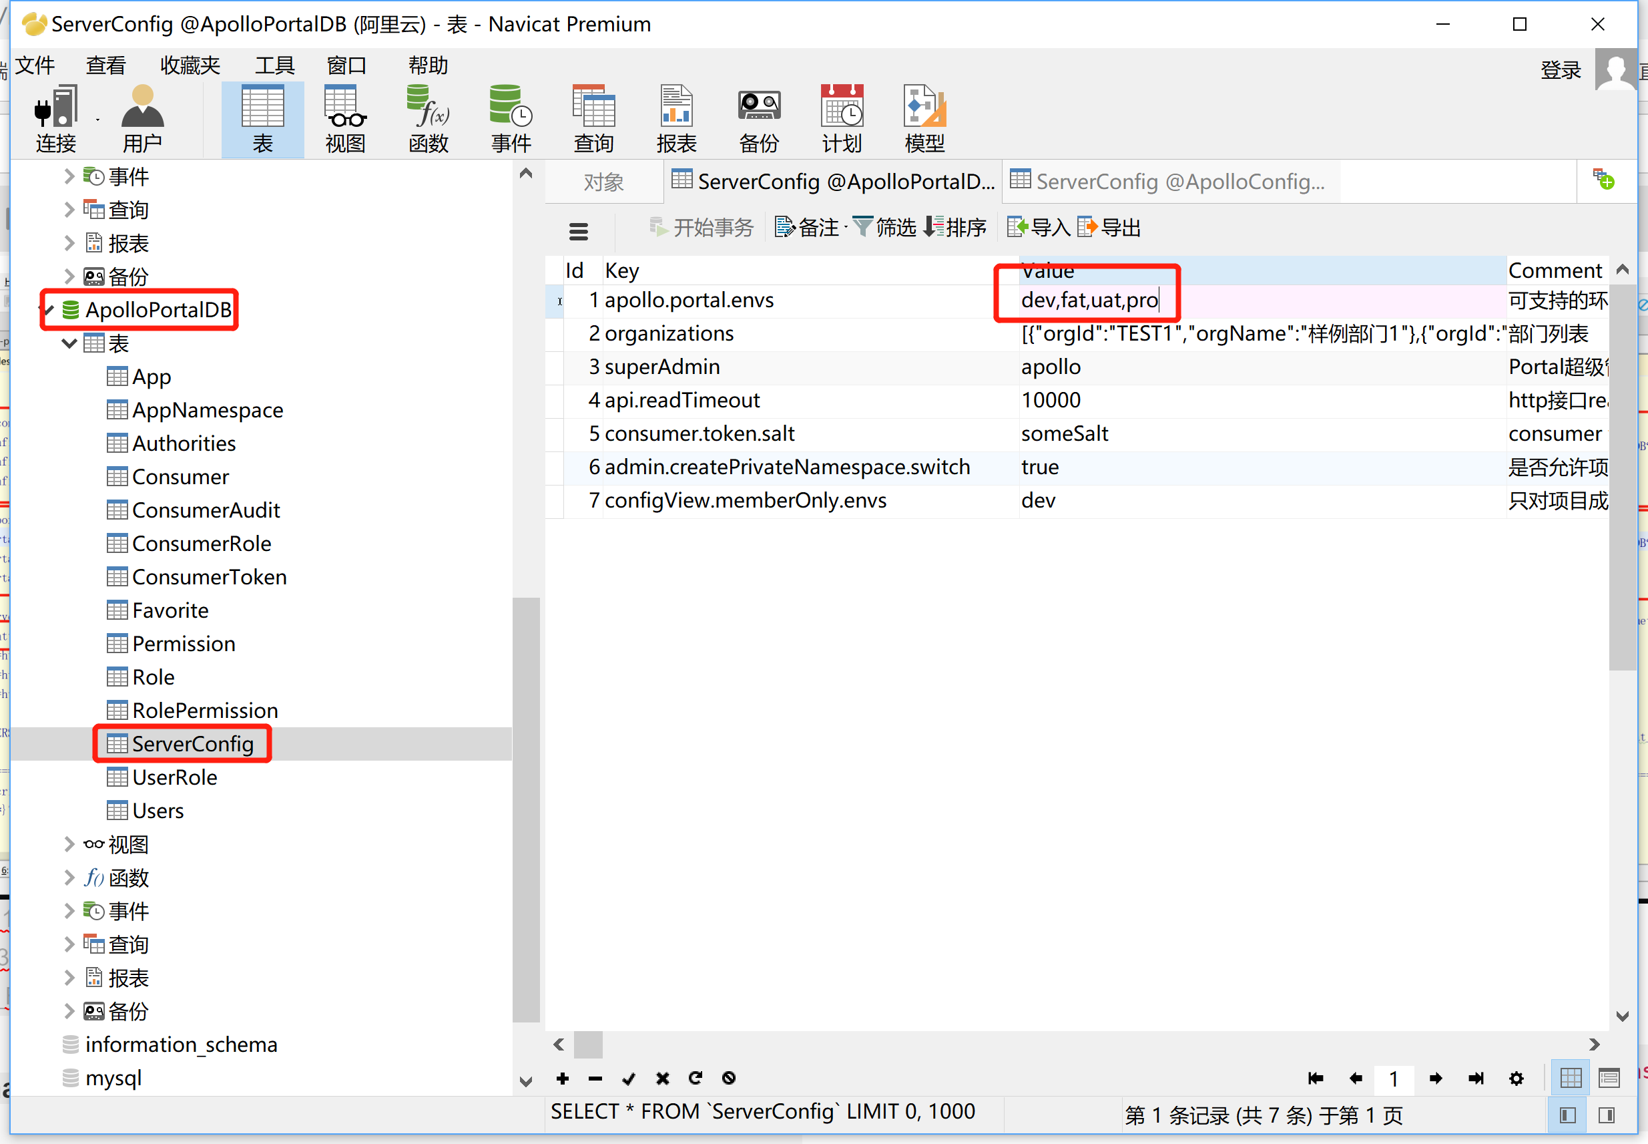Click the horizontal scrollbar thumb
Screen dimensions: 1648x1144
point(588,1044)
